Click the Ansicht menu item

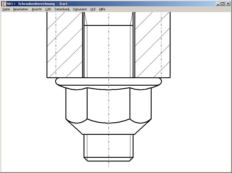(36, 9)
